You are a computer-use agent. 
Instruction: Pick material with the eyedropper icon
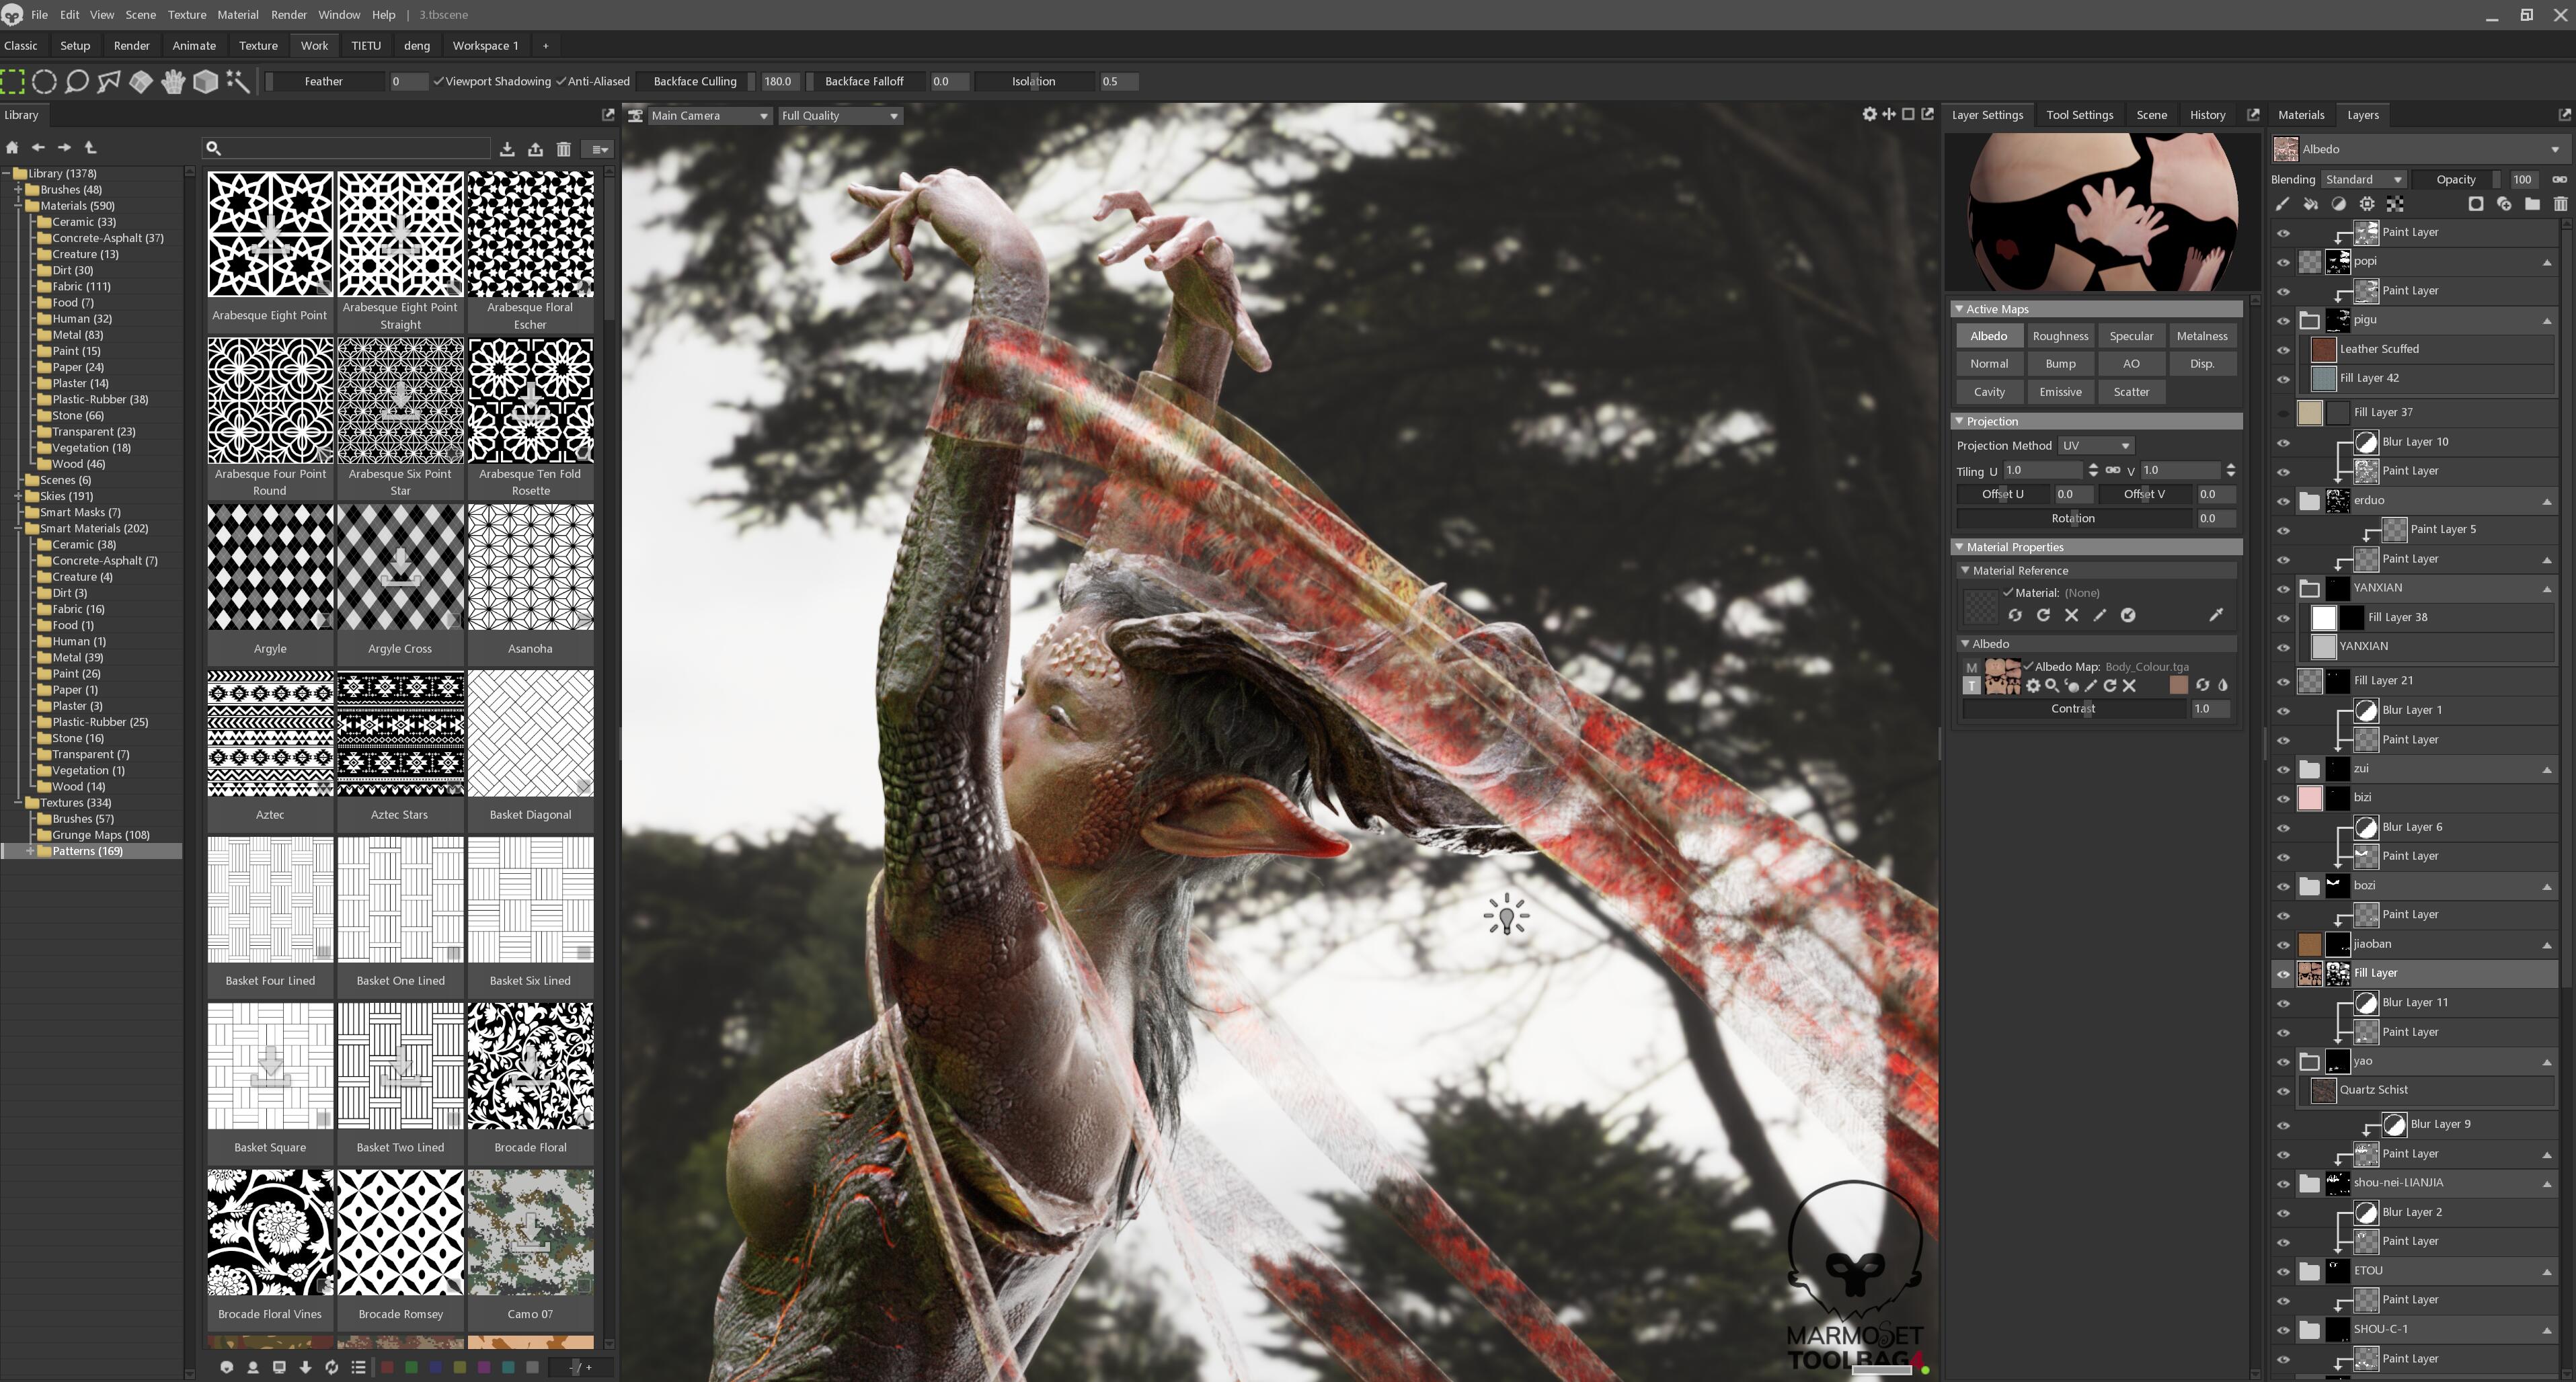2216,615
